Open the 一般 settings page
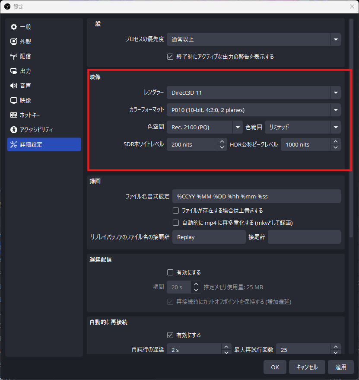This screenshot has width=359, height=380. pyautogui.click(x=44, y=27)
